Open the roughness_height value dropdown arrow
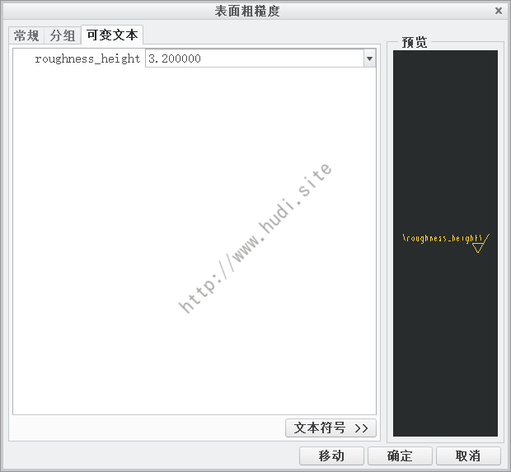This screenshot has height=472, width=511. (x=369, y=58)
